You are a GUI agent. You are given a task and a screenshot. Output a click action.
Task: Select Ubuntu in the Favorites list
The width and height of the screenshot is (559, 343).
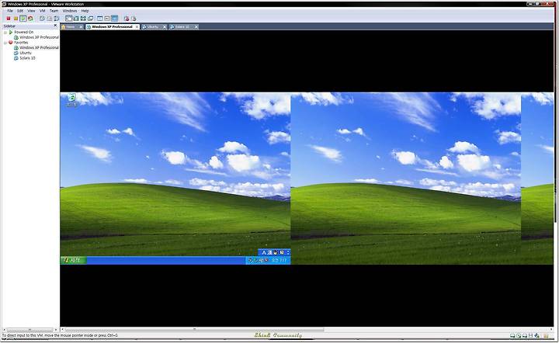26,53
